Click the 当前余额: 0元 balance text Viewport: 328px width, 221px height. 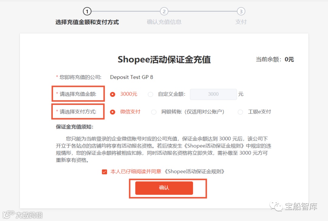click(275, 59)
